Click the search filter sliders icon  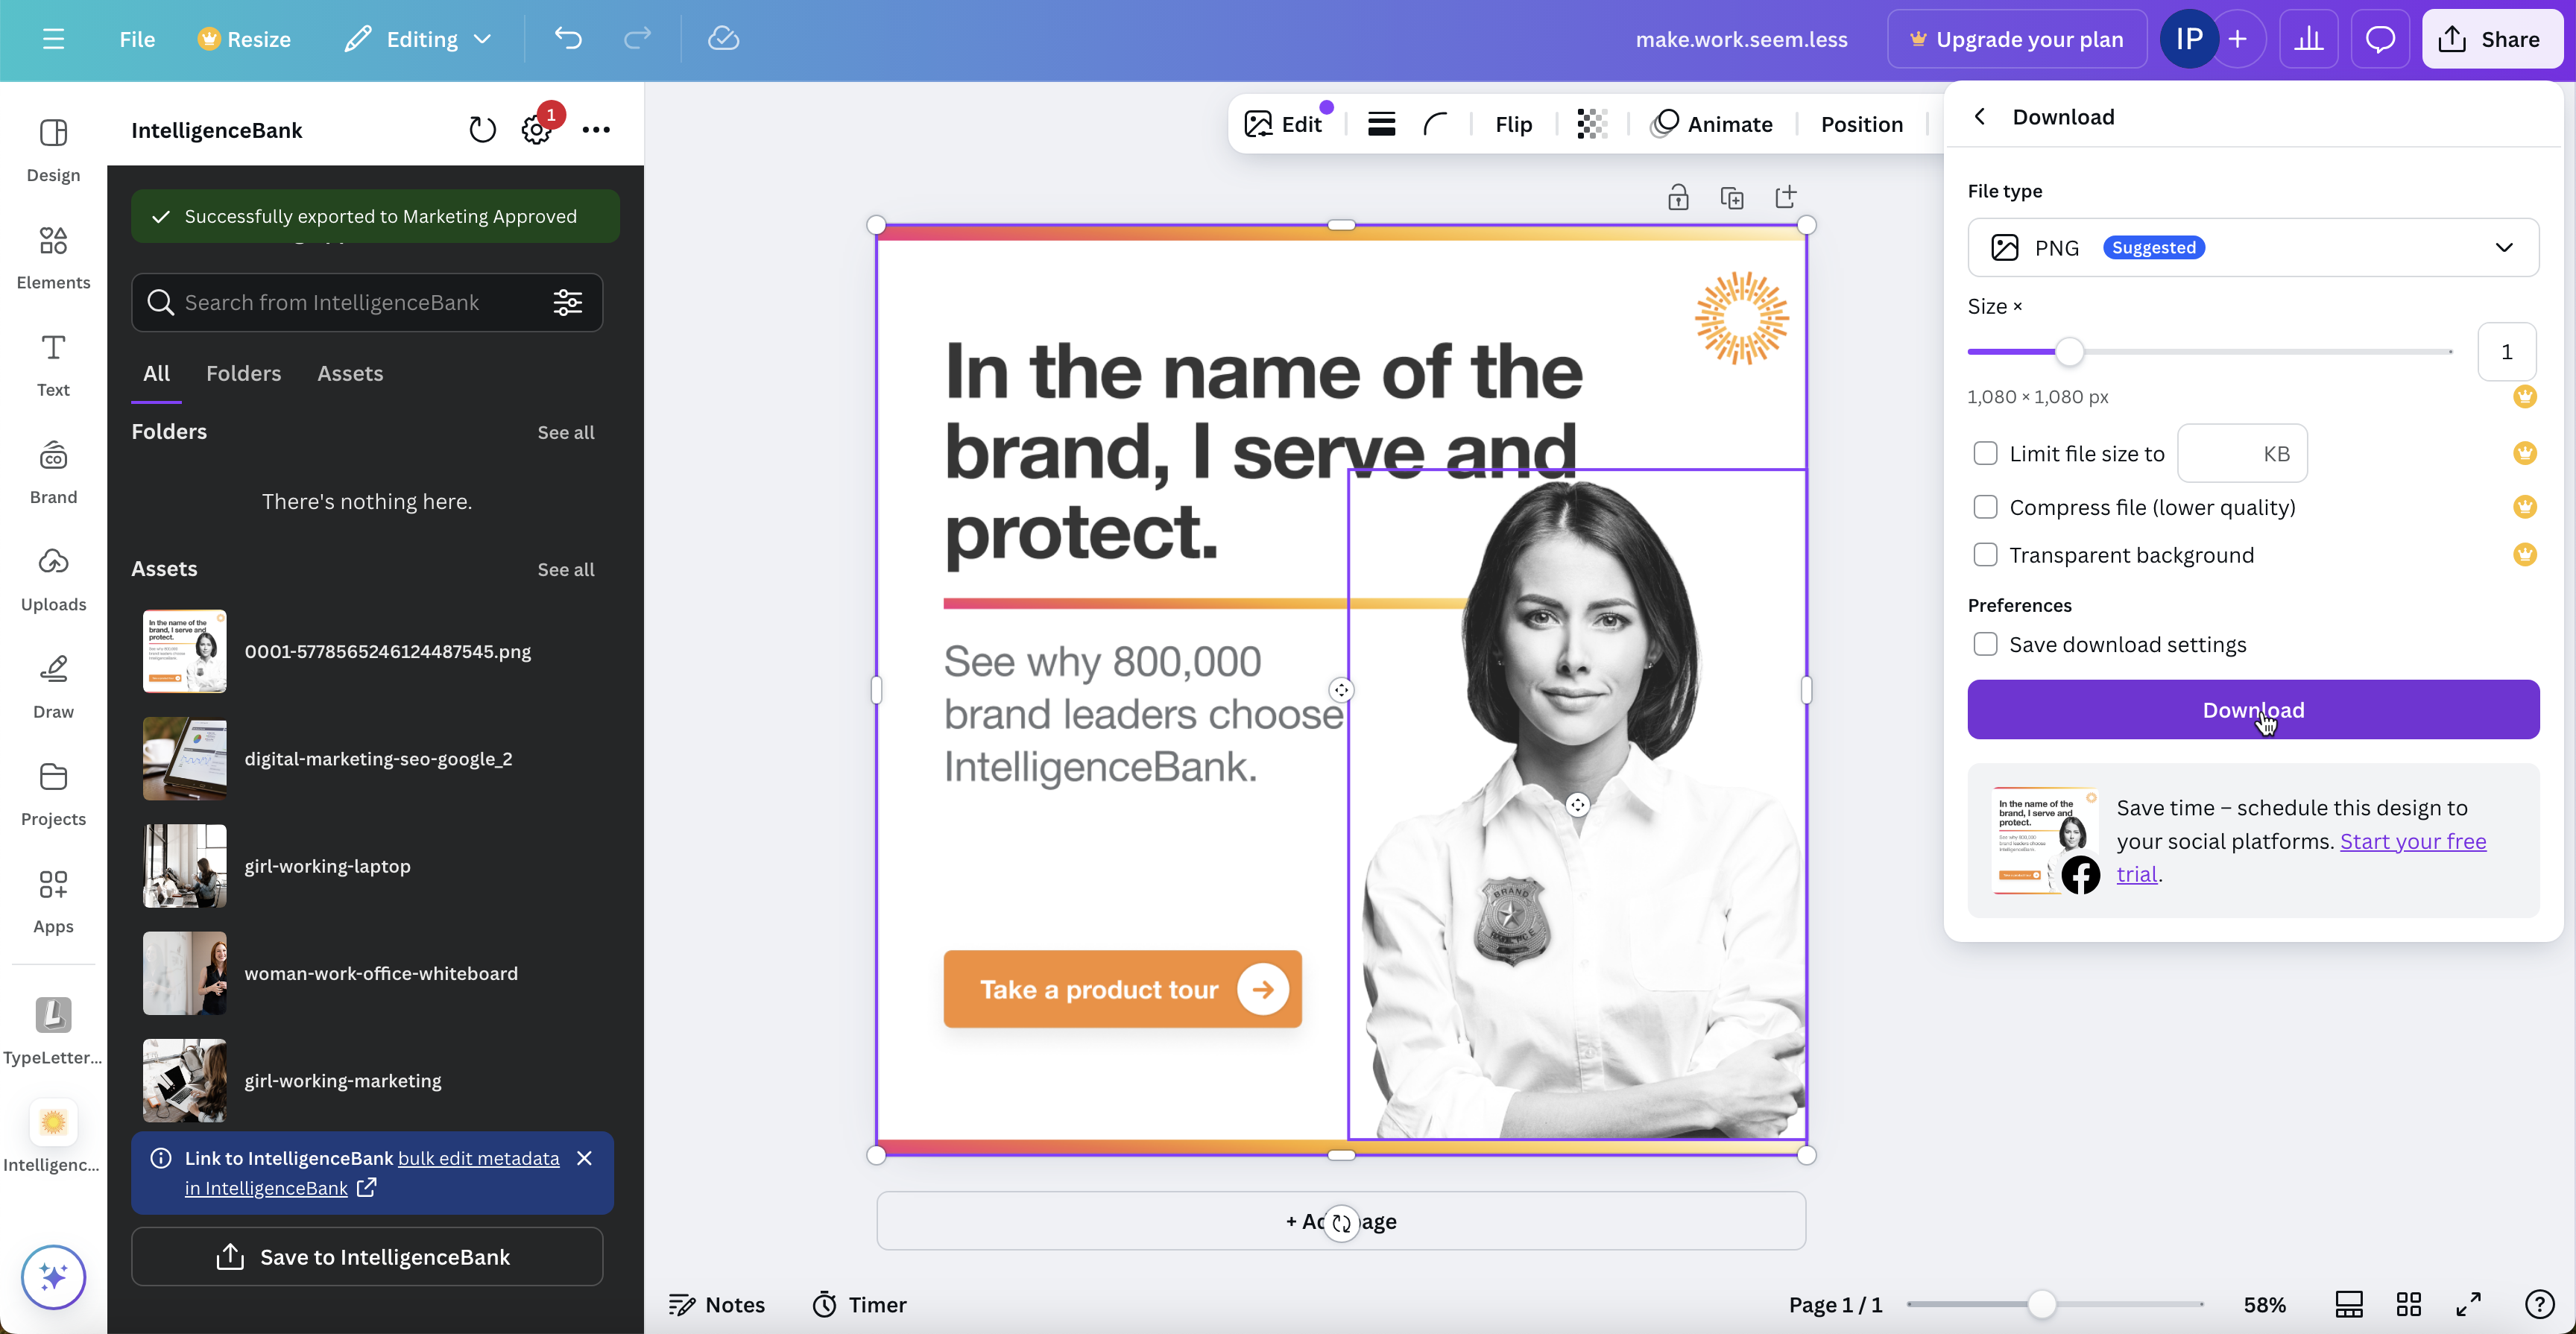(x=567, y=302)
